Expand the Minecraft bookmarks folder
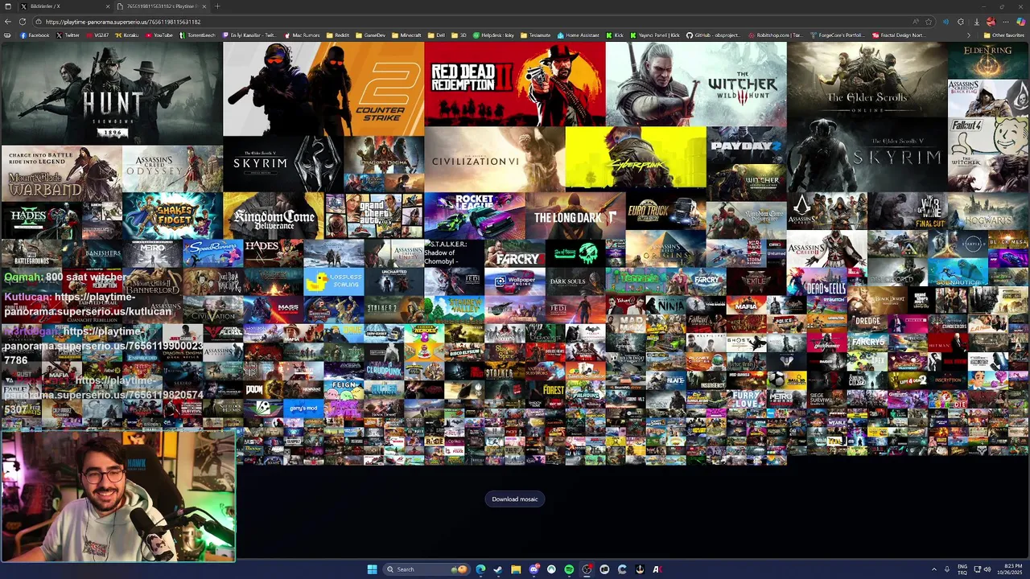 pyautogui.click(x=406, y=35)
